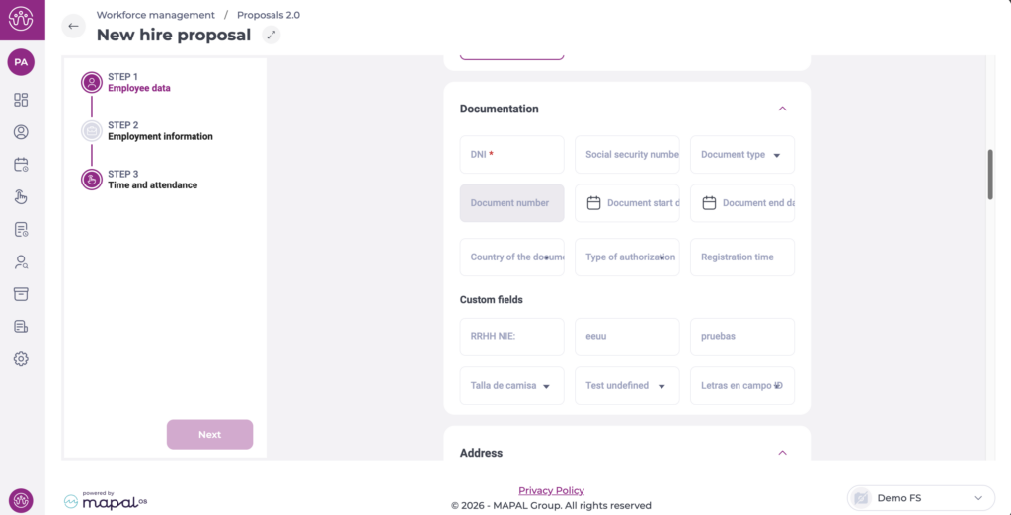Screen dimensions: 1011x515
Task: Open the Document start date calendar picker
Action: pos(594,203)
